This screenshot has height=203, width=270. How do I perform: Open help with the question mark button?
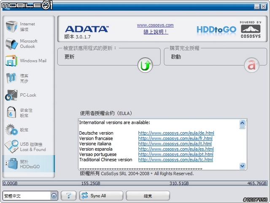[x=68, y=195]
